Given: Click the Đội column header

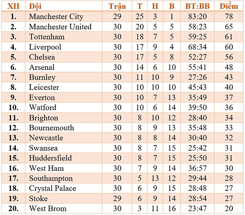Looking at the screenshot, I should pos(35,6).
